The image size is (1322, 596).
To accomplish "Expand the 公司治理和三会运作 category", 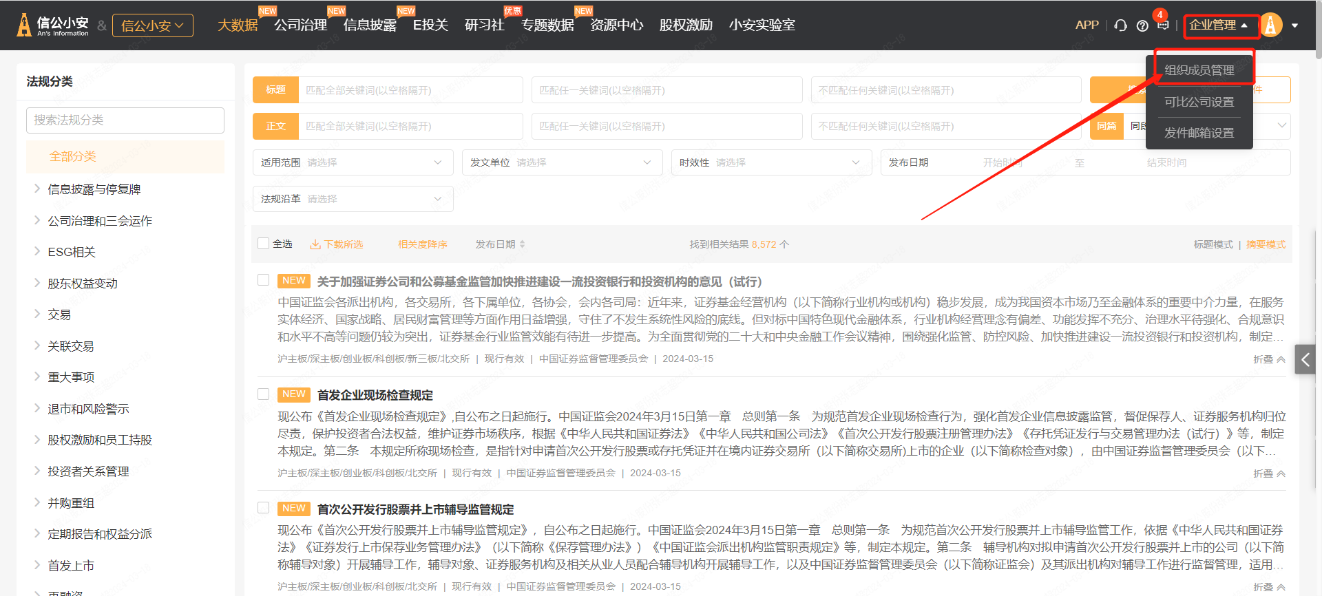I will (36, 220).
